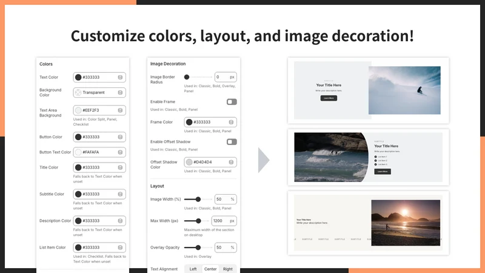Open the Offset Shadow Color swatch
The height and width of the screenshot is (273, 485).
(189, 162)
